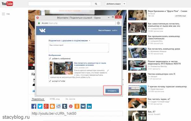Share via the Tumblr icon

[x=65, y=106]
